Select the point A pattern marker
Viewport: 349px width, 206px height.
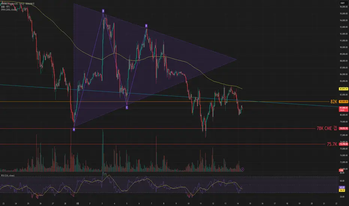tap(74, 129)
